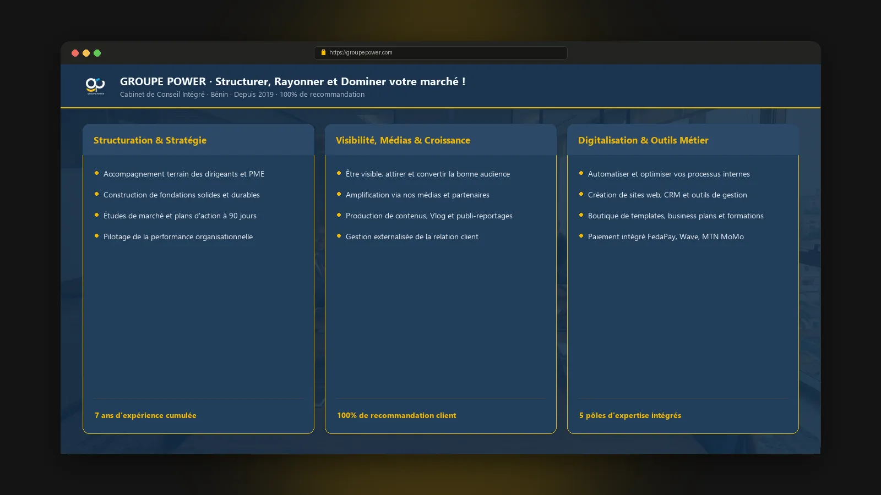The image size is (881, 495).
Task: Select 'Amplification via nos médias et partenaires'
Action: tap(417, 195)
